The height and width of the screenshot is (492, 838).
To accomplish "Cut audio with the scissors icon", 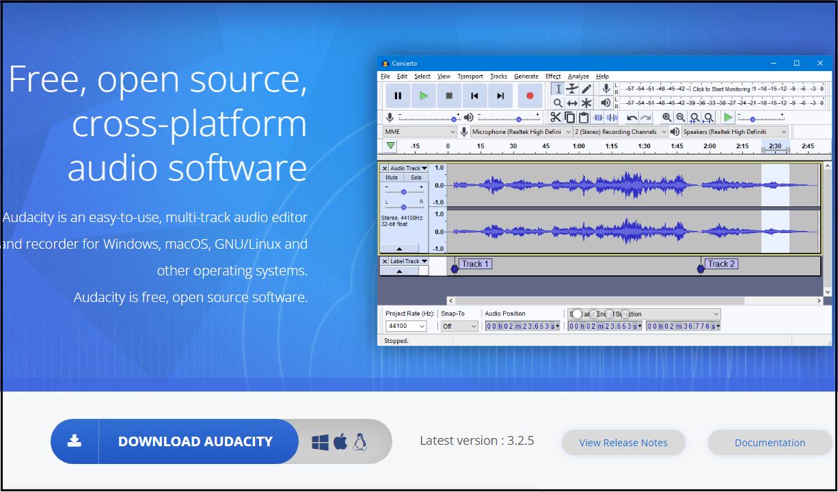I will click(x=556, y=117).
